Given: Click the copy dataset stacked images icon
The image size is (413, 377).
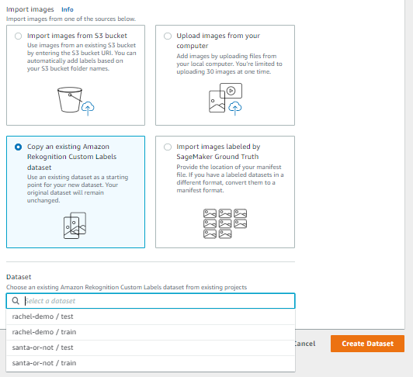Looking at the screenshot, I should point(75,226).
